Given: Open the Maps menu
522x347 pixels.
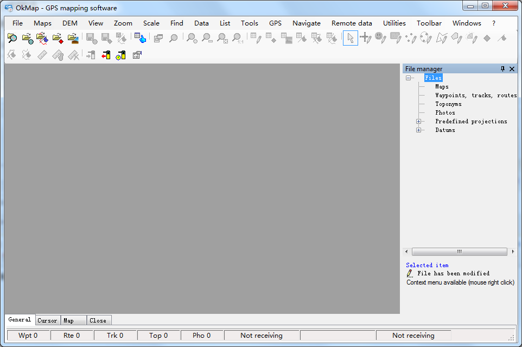Looking at the screenshot, I should [x=42, y=23].
